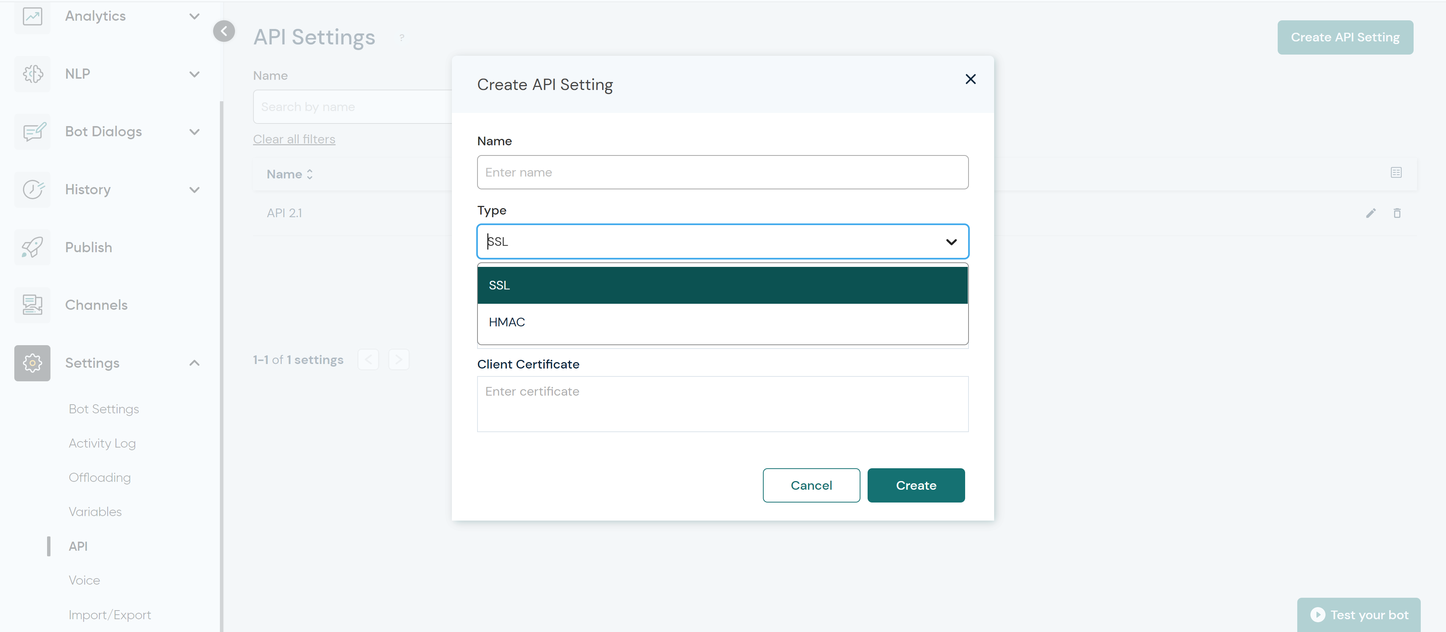This screenshot has width=1446, height=632.
Task: Click Clear all filters link
Action: pyautogui.click(x=294, y=139)
